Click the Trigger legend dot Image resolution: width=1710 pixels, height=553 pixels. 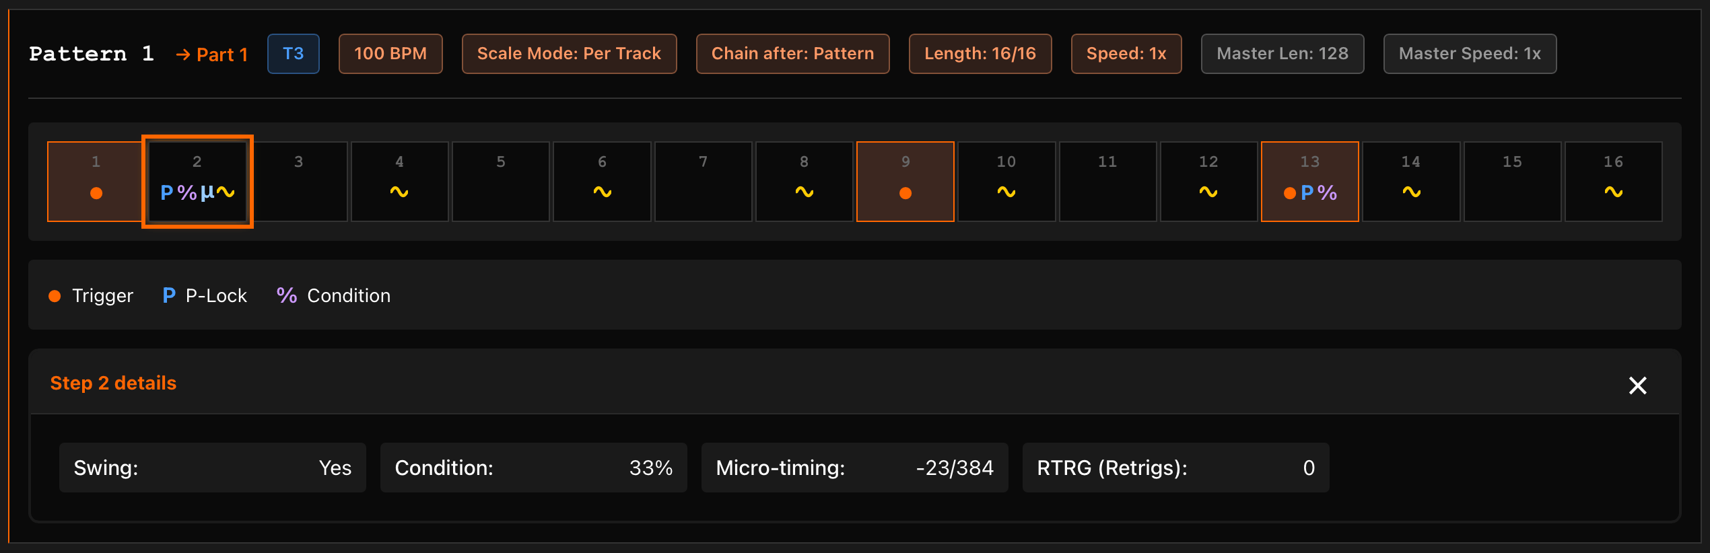[x=55, y=295]
